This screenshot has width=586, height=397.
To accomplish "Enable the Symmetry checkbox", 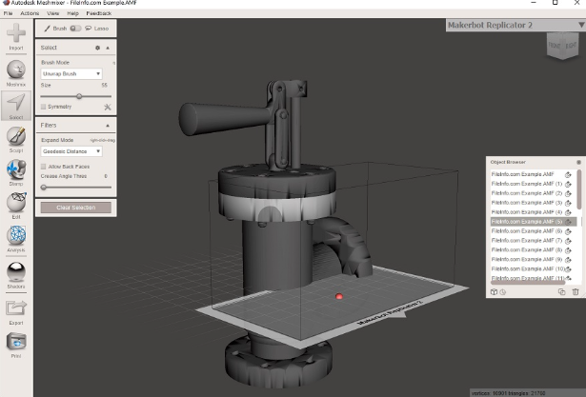I will [43, 107].
